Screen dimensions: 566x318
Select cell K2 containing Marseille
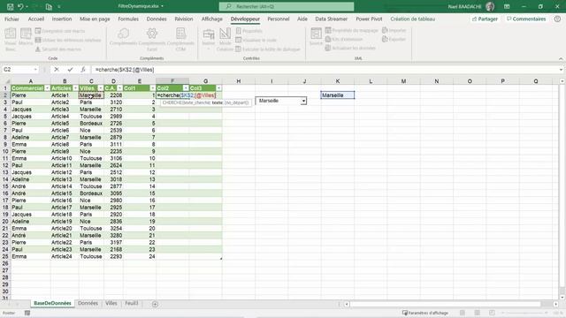(x=338, y=95)
